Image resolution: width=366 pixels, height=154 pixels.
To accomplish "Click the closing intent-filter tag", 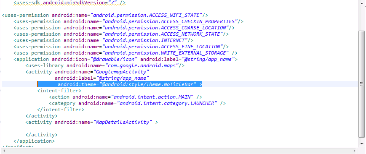I will (x=61, y=110).
